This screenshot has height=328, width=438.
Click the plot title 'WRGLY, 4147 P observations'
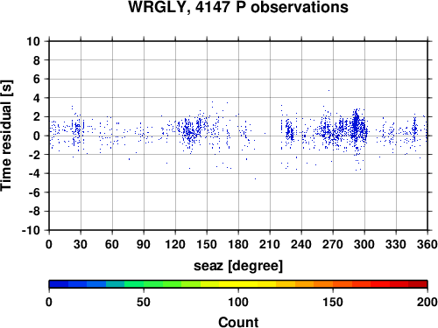(x=238, y=7)
